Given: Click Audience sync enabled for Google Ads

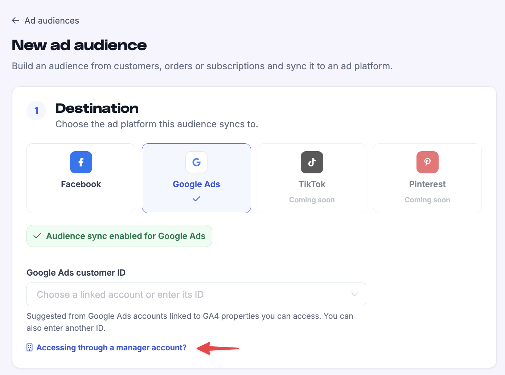Looking at the screenshot, I should 126,236.
